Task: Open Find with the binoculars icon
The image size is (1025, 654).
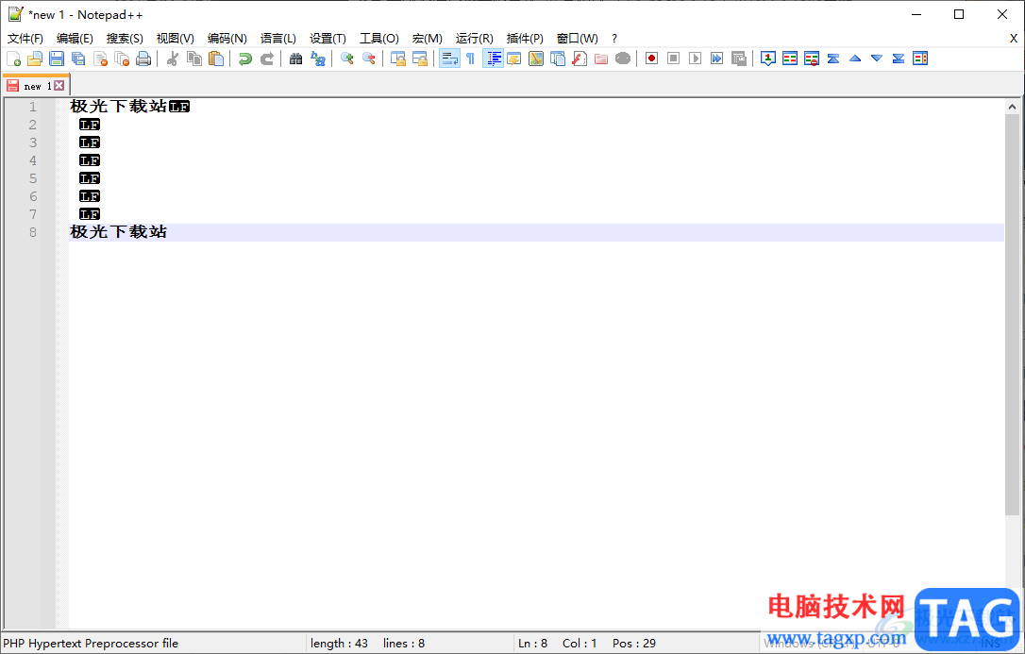Action: [296, 59]
